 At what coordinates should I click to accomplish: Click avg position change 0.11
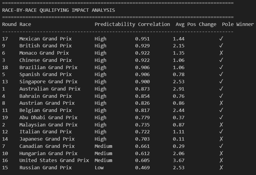(x=179, y=139)
